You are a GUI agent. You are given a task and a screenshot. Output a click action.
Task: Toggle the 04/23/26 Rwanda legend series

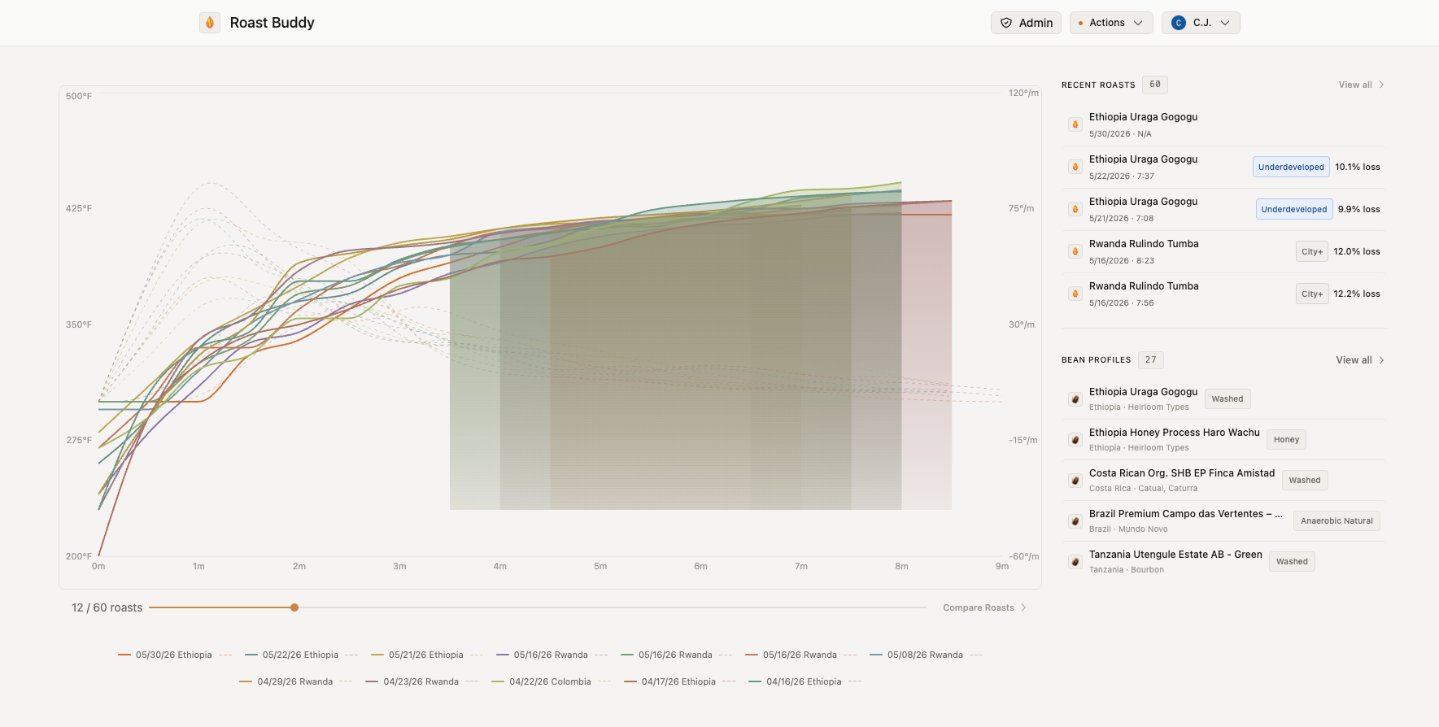coord(421,681)
